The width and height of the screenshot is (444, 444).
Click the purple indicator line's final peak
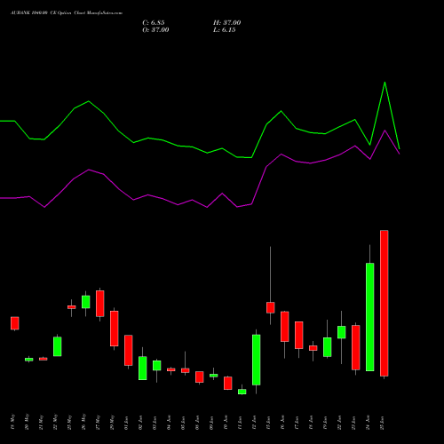385,131
